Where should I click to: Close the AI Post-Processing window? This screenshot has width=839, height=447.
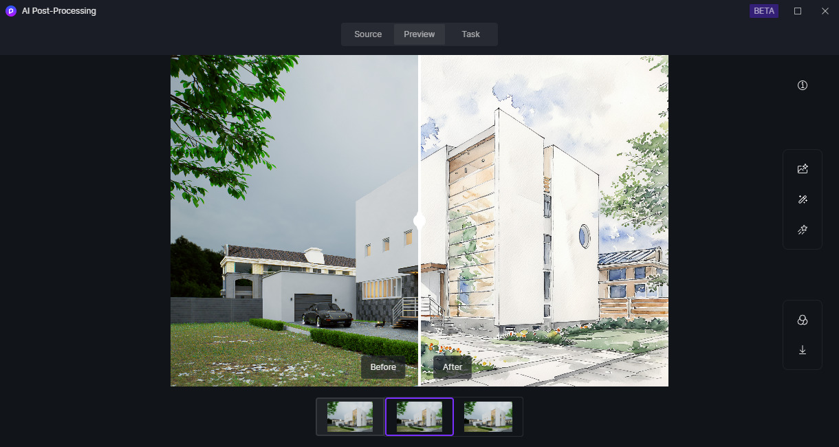(825, 11)
